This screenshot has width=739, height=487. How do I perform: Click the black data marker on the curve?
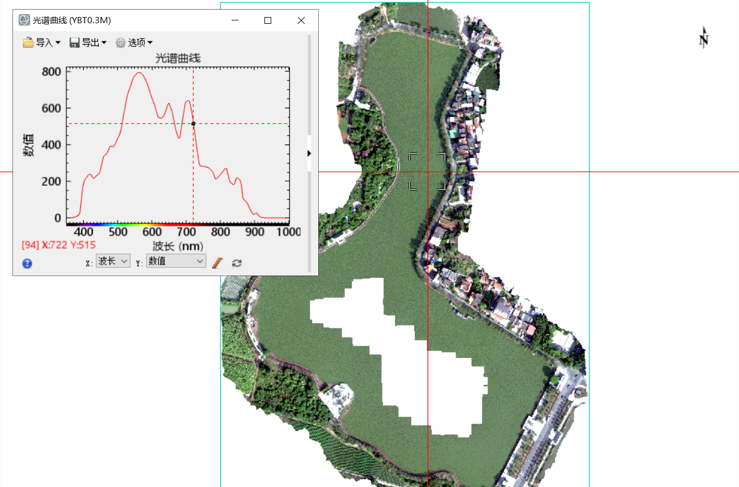(193, 124)
